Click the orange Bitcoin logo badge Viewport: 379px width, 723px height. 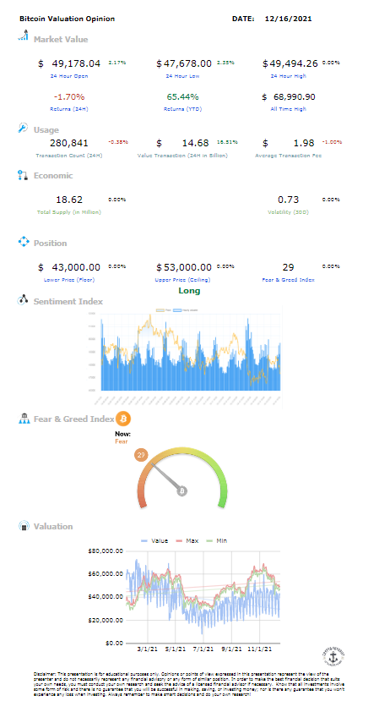pos(123,419)
